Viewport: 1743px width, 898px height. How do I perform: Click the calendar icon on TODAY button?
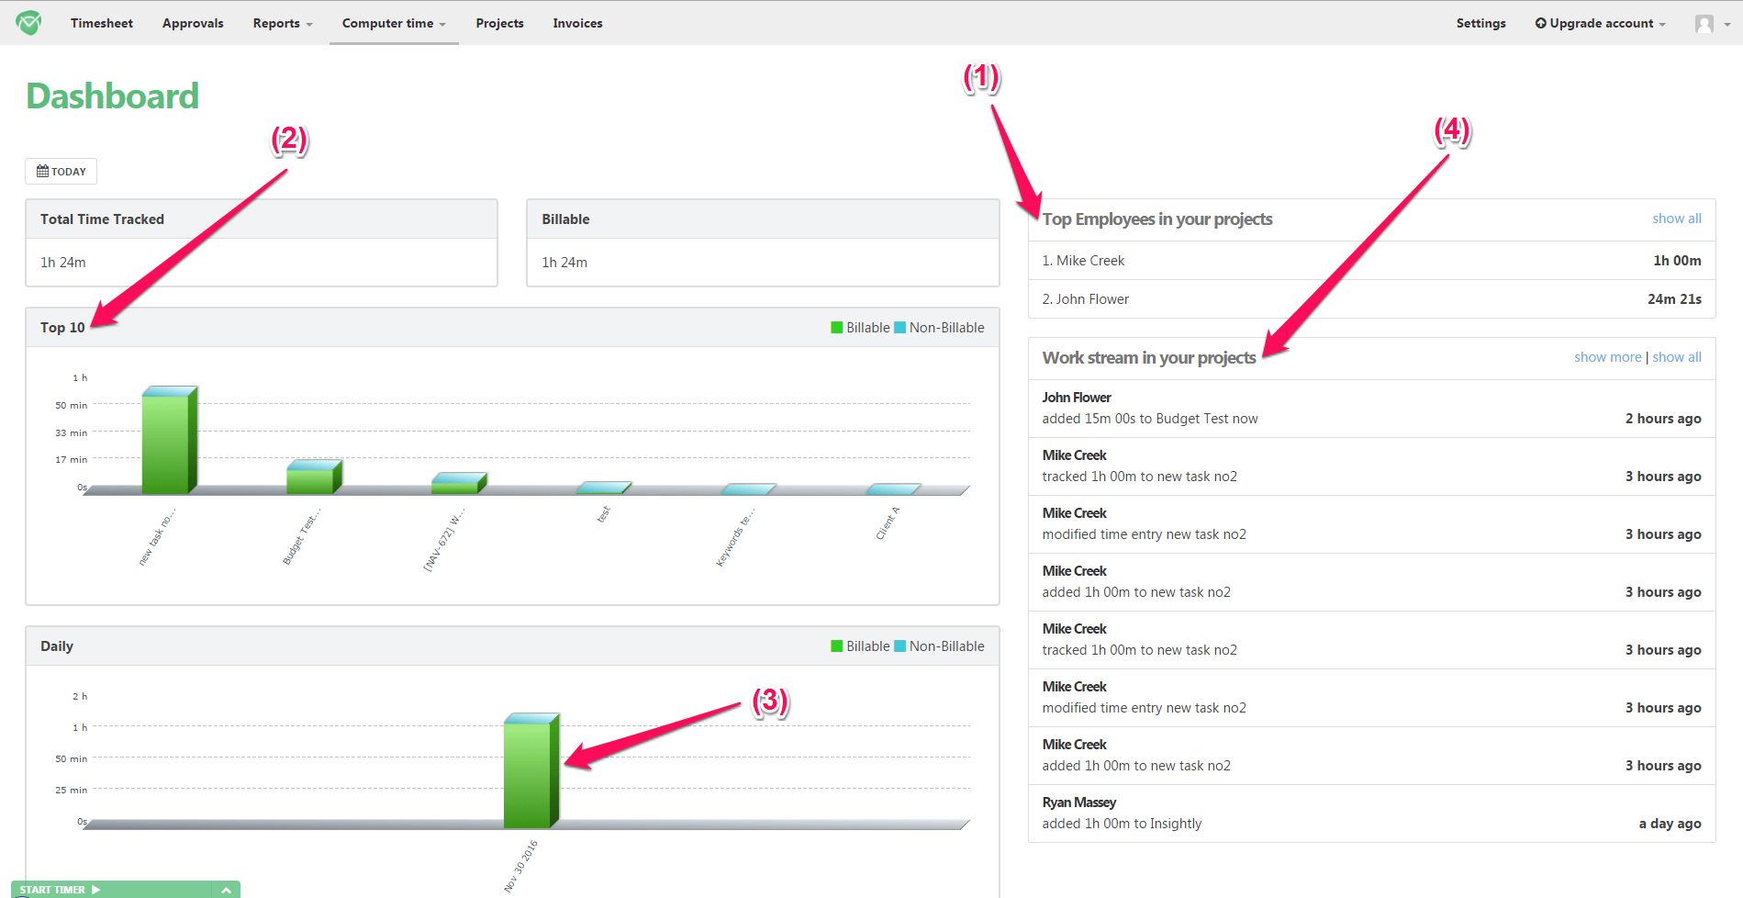42,172
